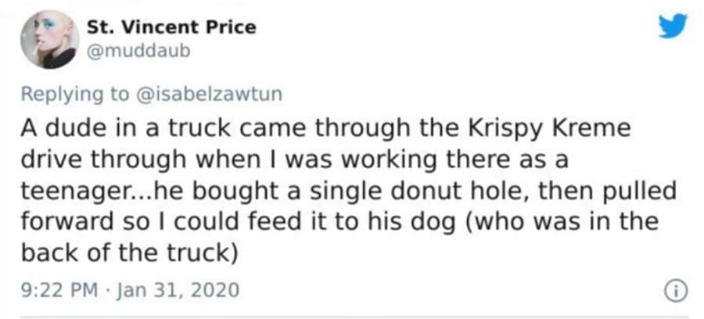Open the St. Vincent Price profile avatar

pyautogui.click(x=48, y=39)
